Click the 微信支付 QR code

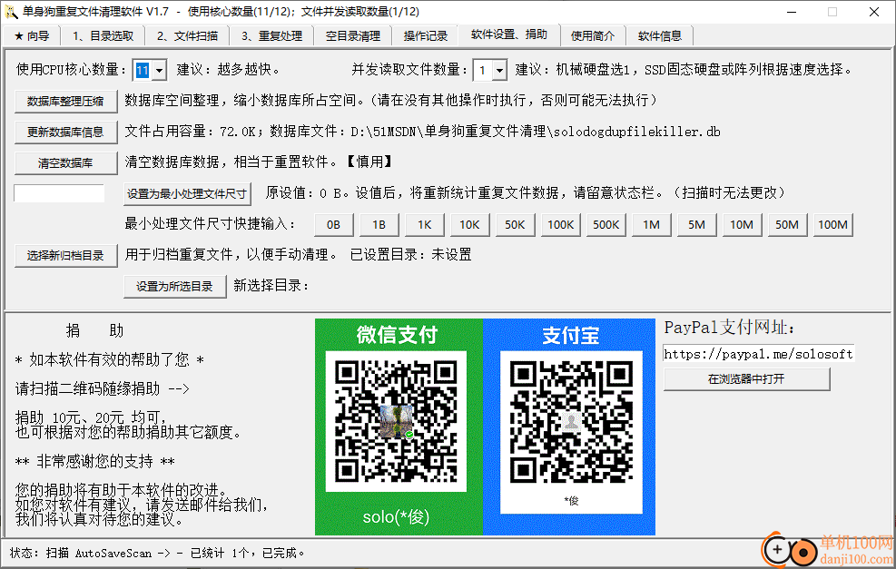pyautogui.click(x=396, y=421)
